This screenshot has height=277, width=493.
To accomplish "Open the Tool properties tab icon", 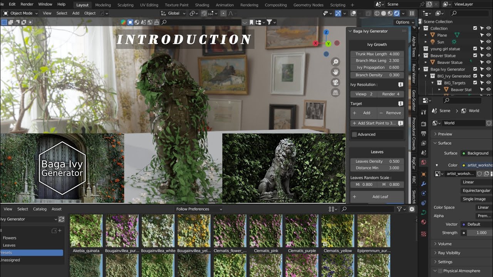I will point(424,112).
